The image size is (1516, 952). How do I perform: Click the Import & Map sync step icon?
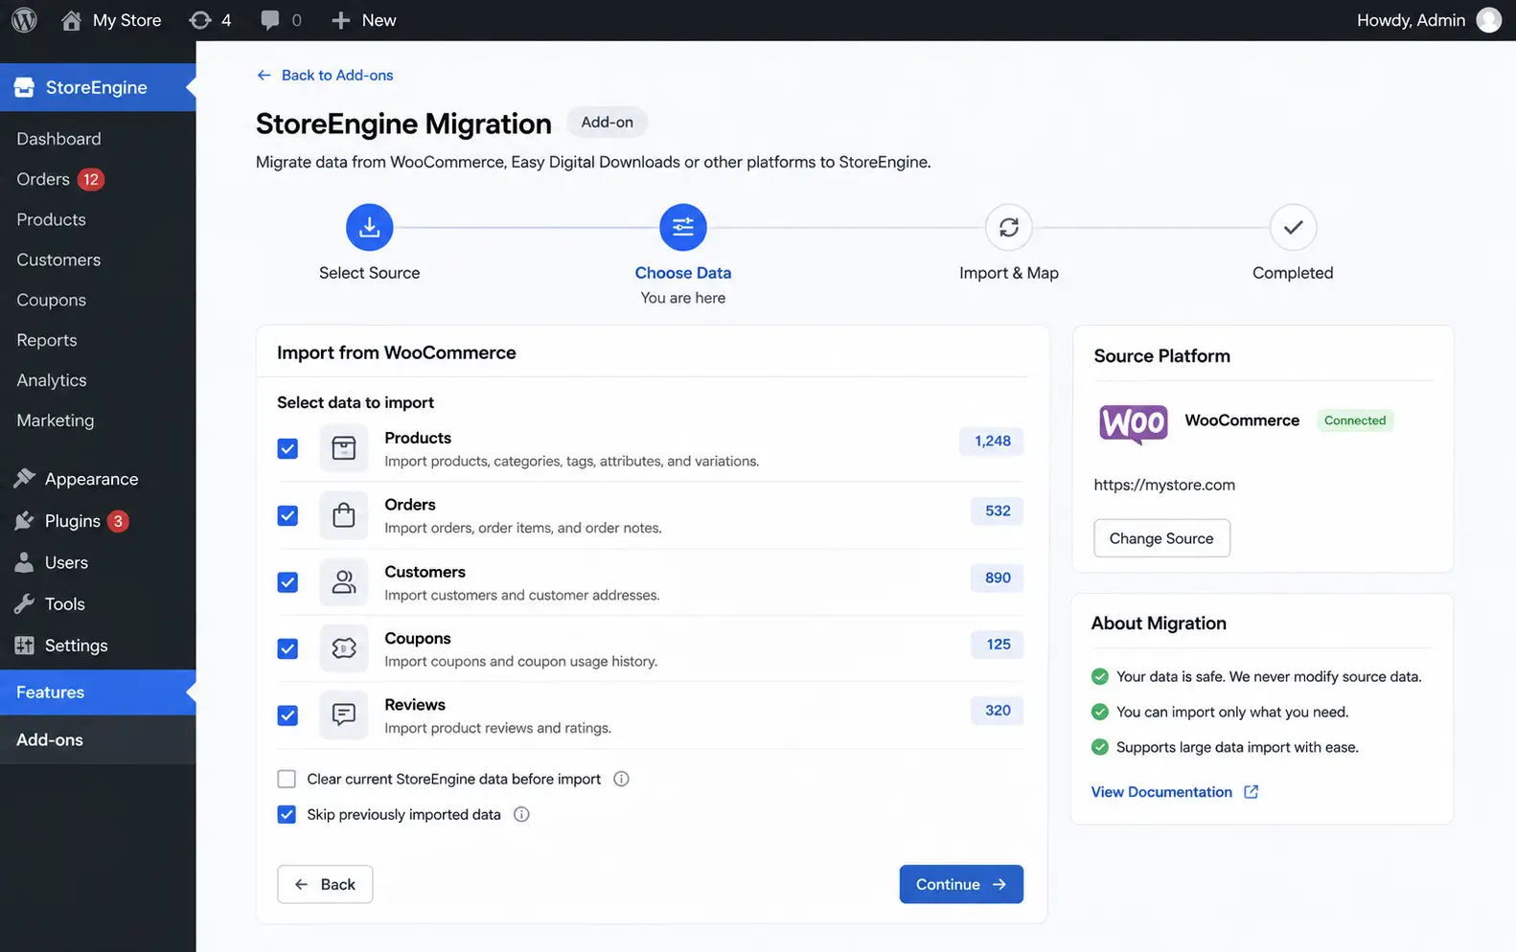click(x=1009, y=227)
